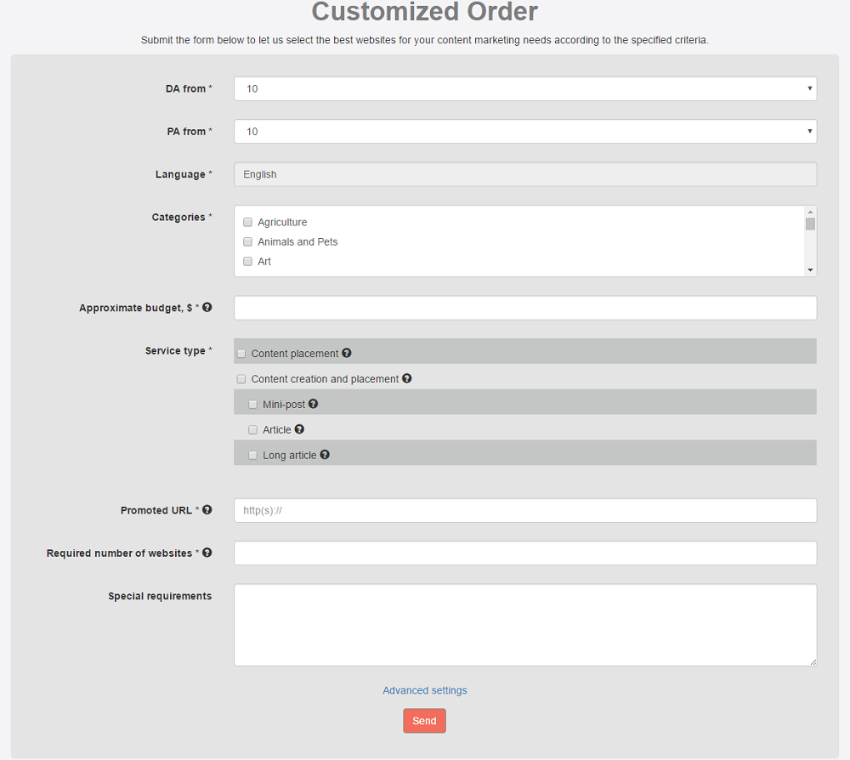Image resolution: width=850 pixels, height=760 pixels.
Task: Click the 'Customized Order' page heading
Action: (x=424, y=12)
